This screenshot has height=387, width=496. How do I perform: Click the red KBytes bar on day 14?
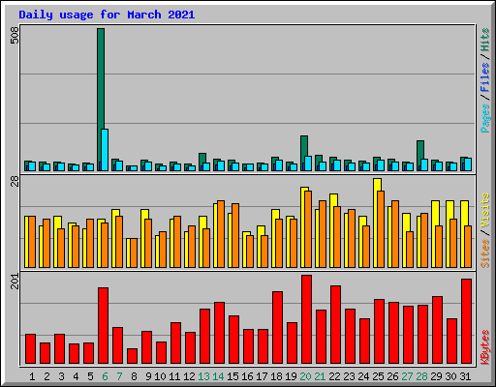click(219, 333)
